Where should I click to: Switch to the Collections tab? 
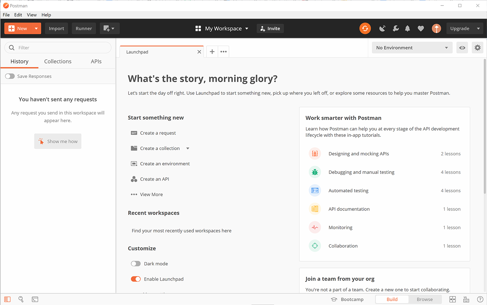coord(57,61)
